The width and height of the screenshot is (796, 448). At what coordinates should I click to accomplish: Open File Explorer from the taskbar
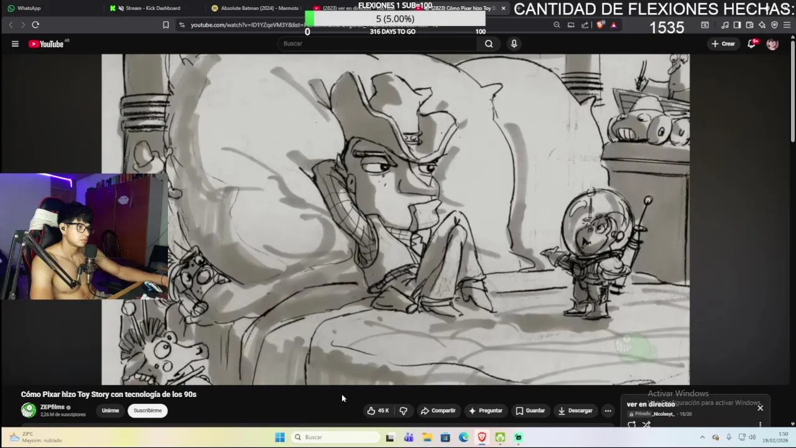click(427, 437)
